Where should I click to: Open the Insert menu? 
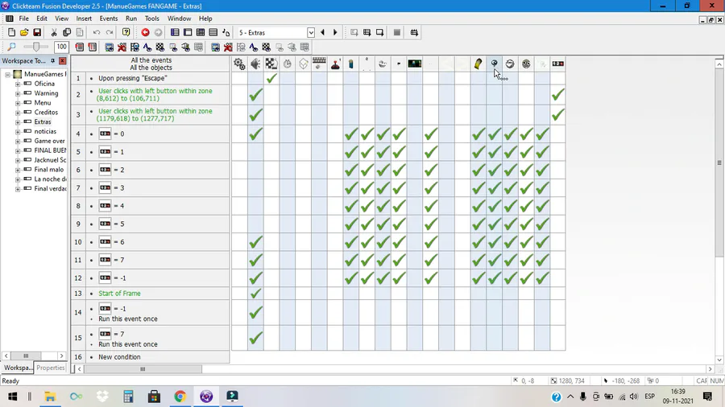pos(84,18)
